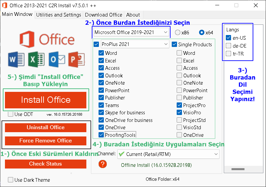Uncheck PowerPoint in the ProPlus list

coord(101,90)
